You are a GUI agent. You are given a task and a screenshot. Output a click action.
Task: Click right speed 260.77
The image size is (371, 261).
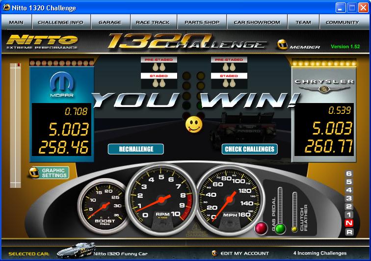click(329, 146)
